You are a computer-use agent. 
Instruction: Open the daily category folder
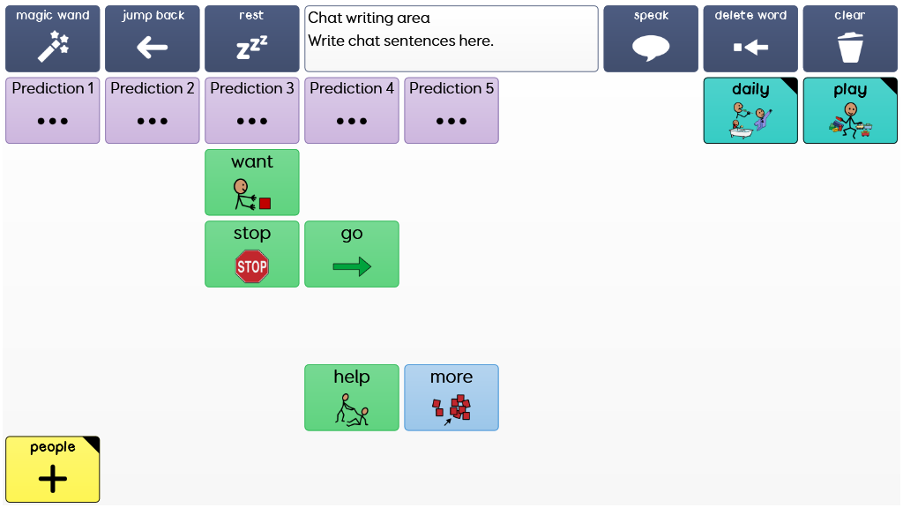pos(750,110)
